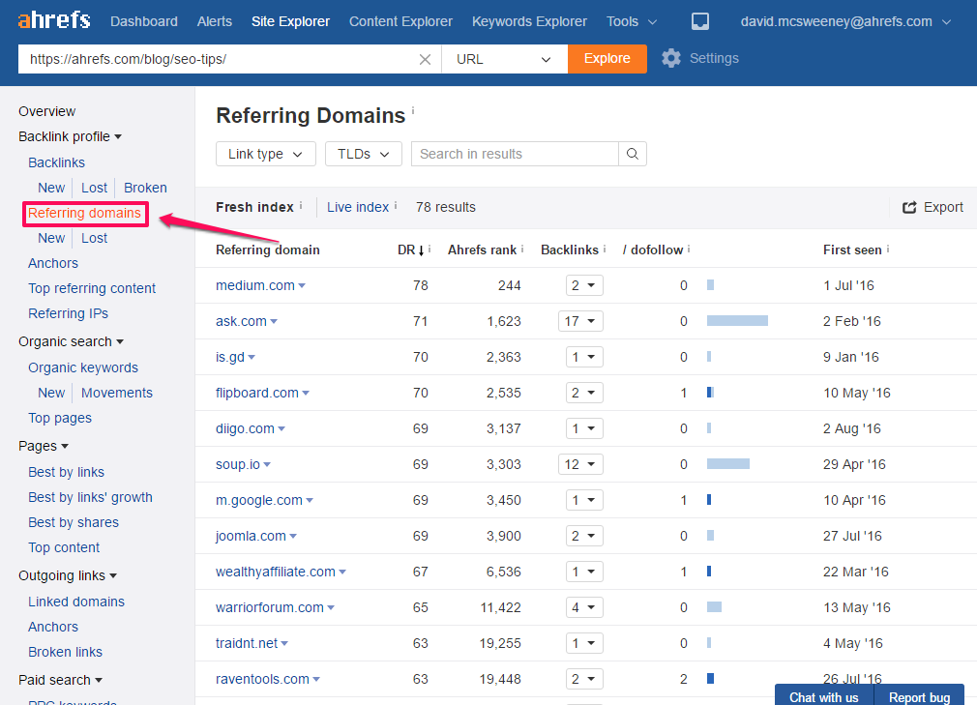Viewport: 977px width, 705px height.
Task: Click the info icon next to Fresh index
Action: [301, 205]
